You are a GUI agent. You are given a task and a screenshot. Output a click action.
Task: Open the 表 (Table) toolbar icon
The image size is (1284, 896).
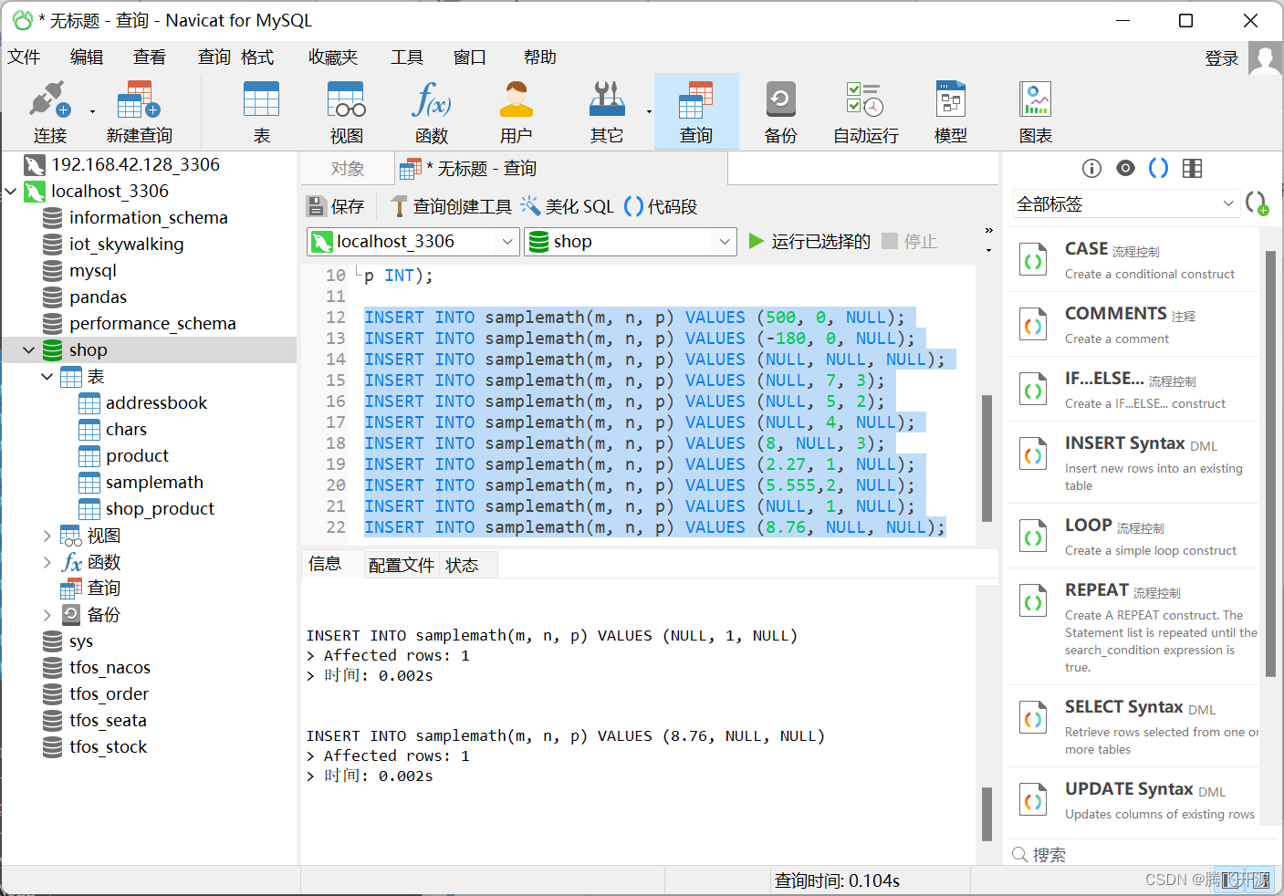(x=261, y=111)
